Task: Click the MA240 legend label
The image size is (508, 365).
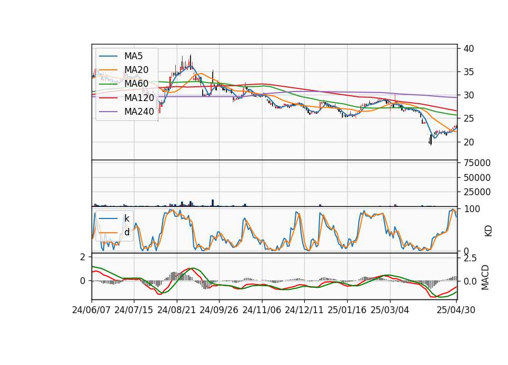Action: tap(139, 112)
